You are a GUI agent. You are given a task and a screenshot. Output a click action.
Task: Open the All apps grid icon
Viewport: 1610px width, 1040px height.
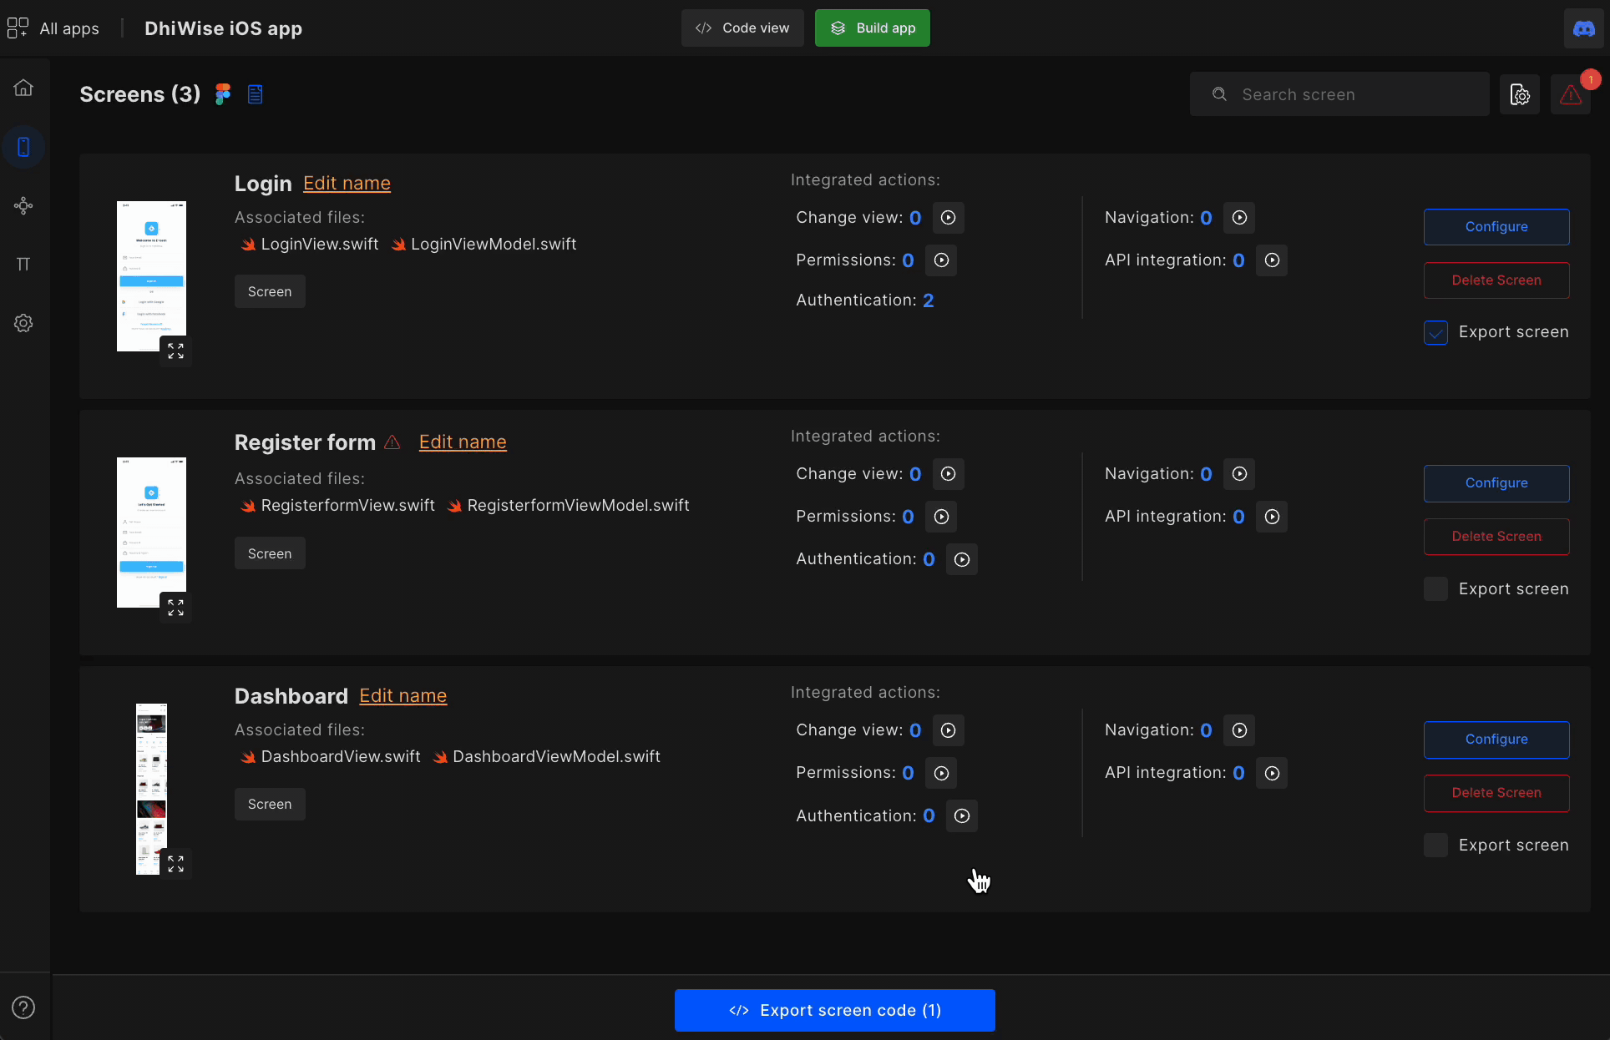click(18, 28)
